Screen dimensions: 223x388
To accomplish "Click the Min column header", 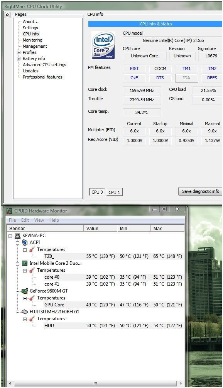I will click(134, 228).
